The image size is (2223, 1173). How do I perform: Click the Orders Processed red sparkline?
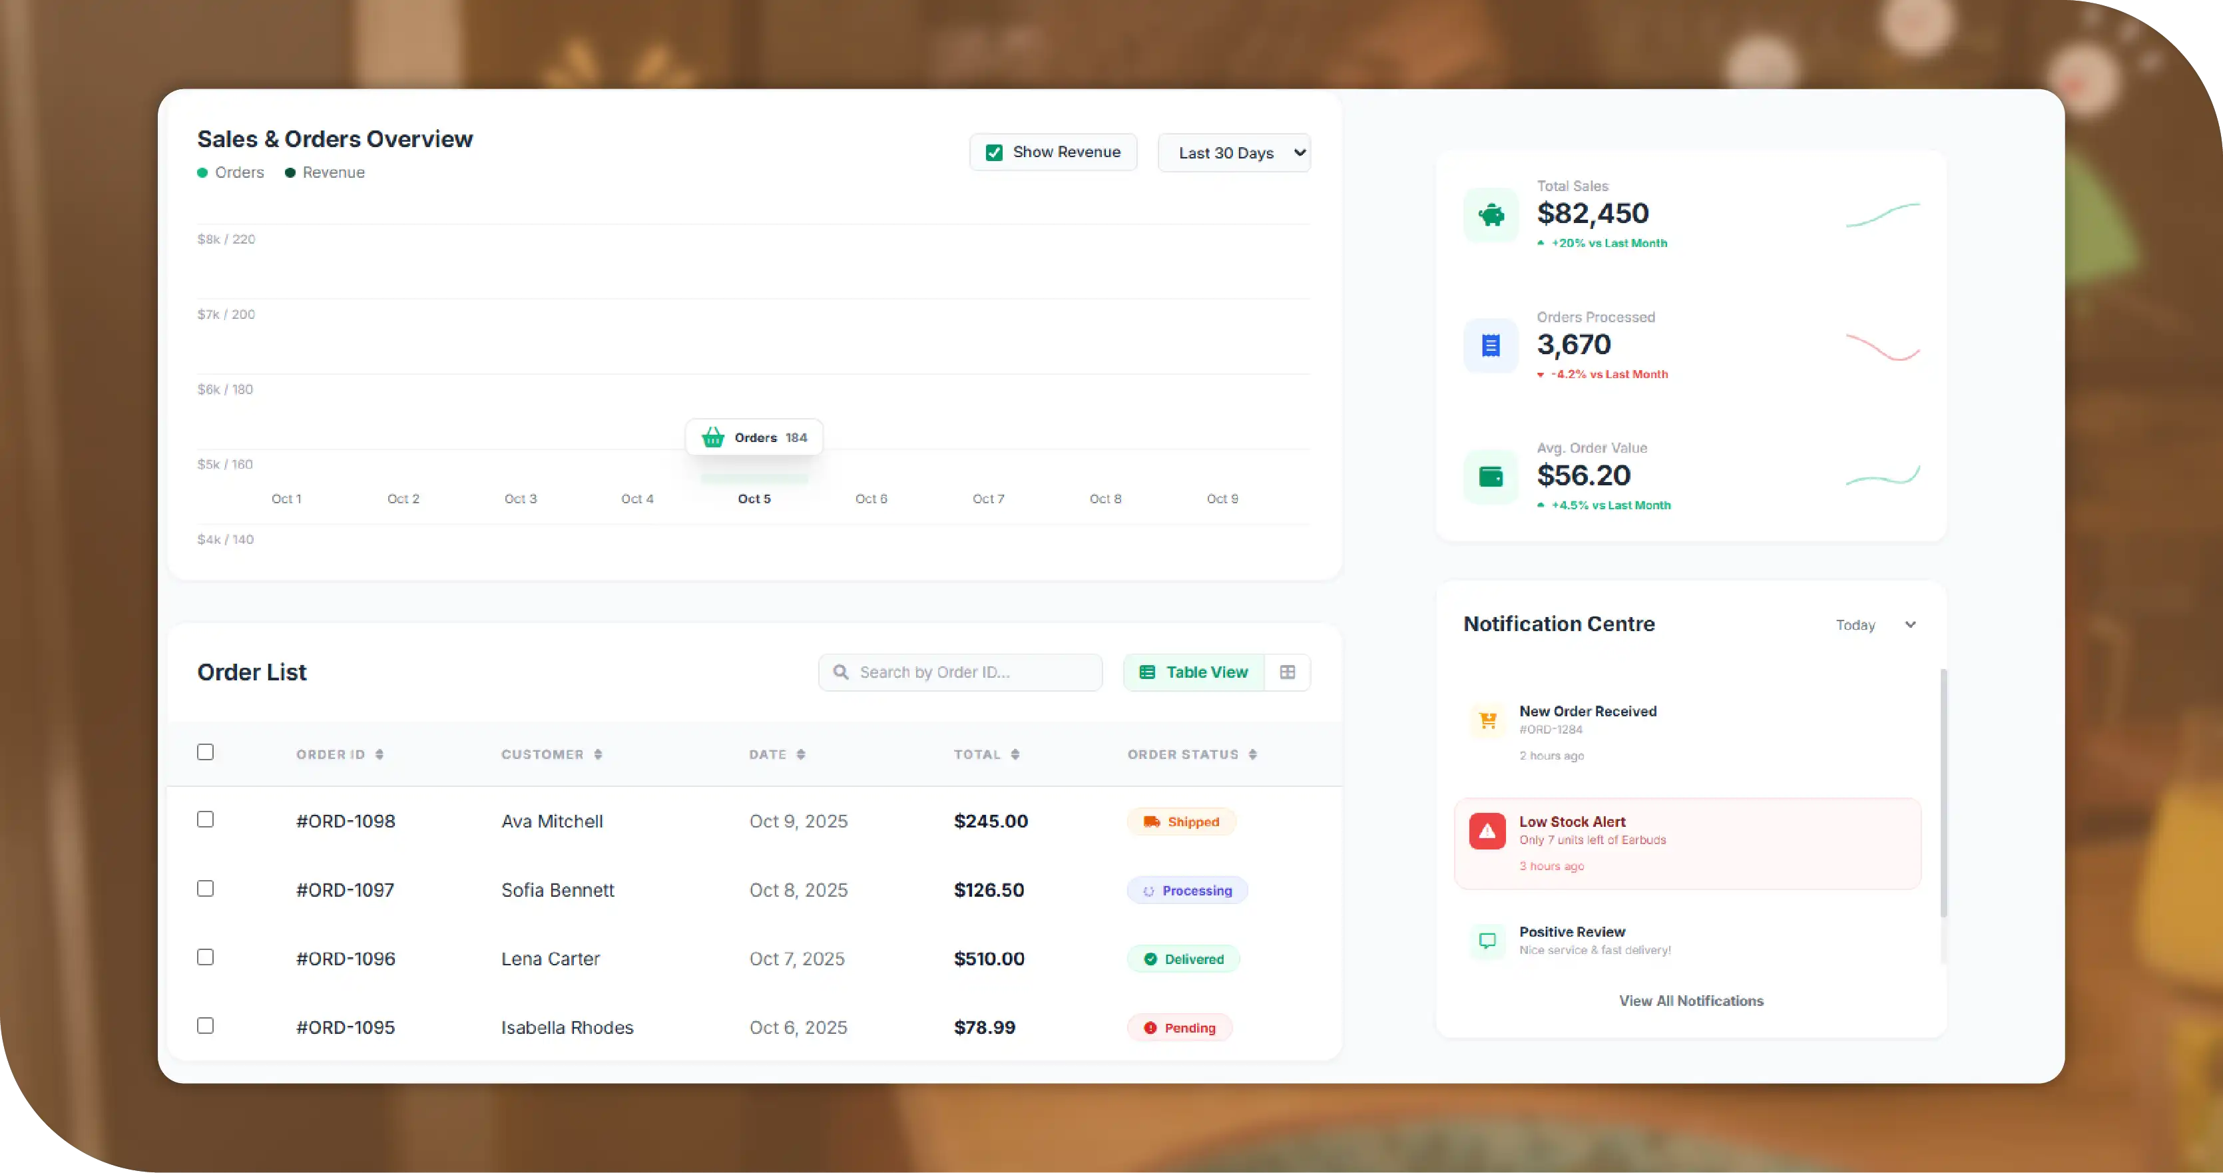1882,347
